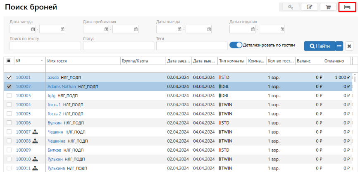Sort by the 'Имя гостя' column header
This screenshot has height=172, width=358.
tap(82, 61)
